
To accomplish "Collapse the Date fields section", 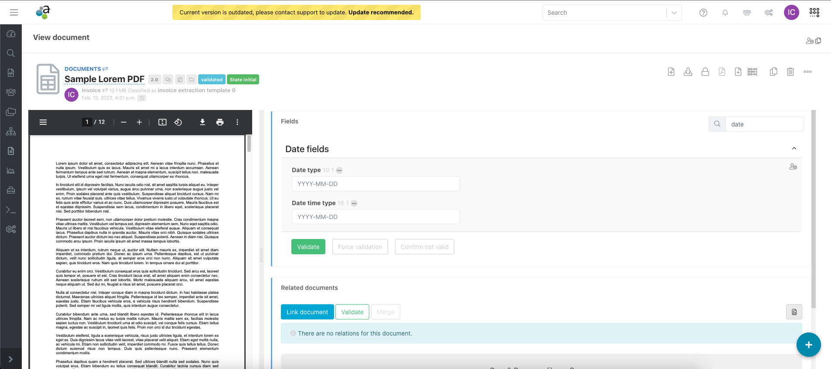I will click(x=794, y=149).
